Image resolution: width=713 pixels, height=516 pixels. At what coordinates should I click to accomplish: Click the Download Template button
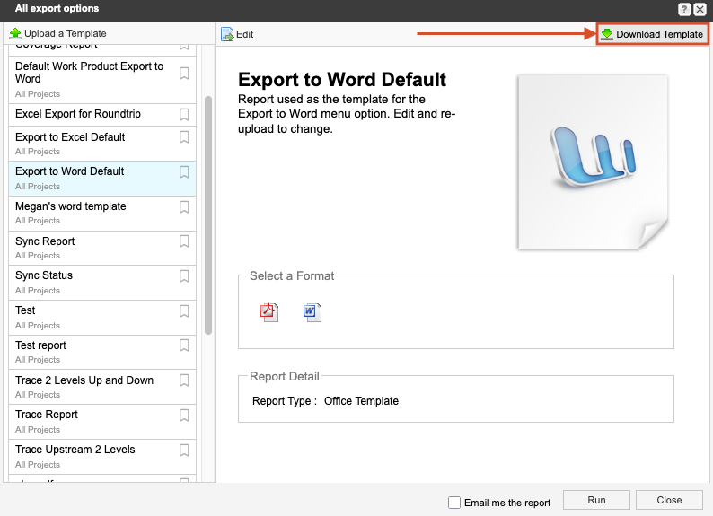tap(652, 34)
